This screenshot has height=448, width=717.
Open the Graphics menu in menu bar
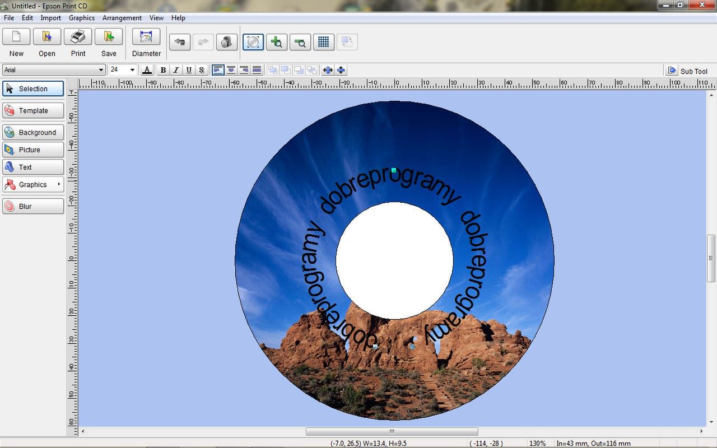tap(82, 18)
